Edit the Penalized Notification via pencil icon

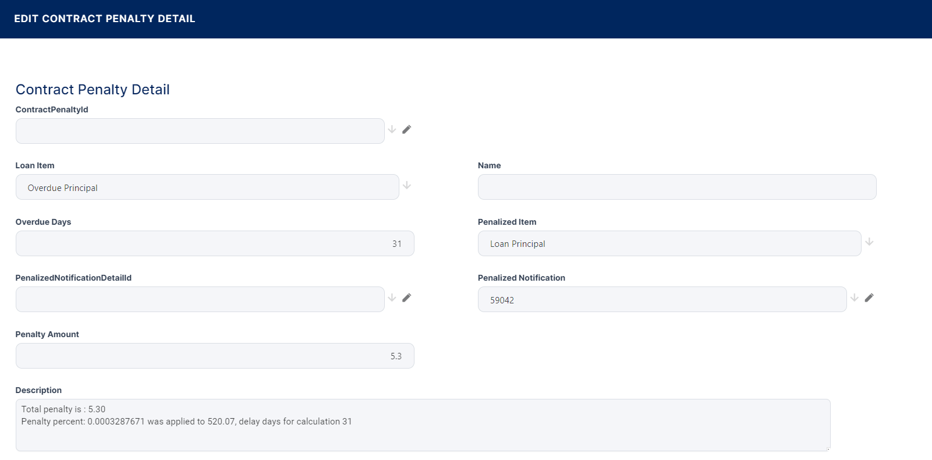(869, 298)
